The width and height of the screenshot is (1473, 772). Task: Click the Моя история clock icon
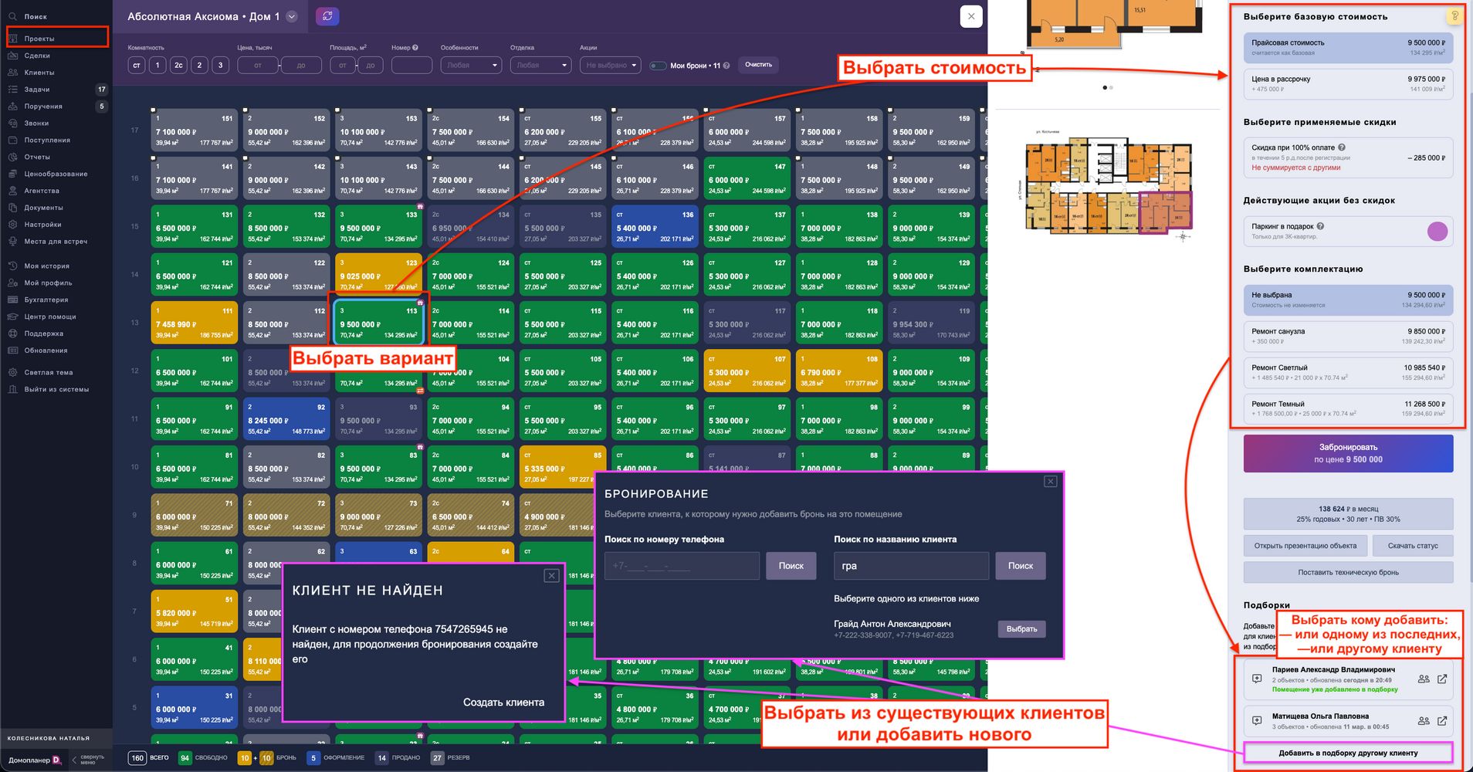click(13, 266)
